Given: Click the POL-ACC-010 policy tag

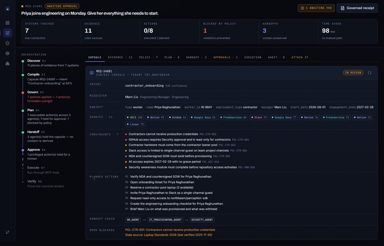Looking at the screenshot, I should [x=211, y=162].
